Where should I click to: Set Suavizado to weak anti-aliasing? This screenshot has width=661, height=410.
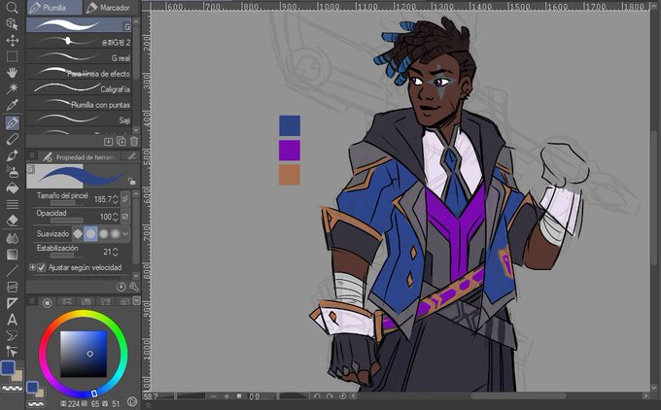click(x=90, y=234)
